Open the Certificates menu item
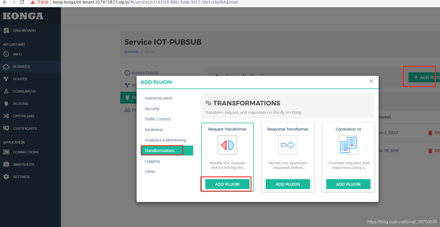Image resolution: width=440 pixels, height=227 pixels. coord(30,128)
